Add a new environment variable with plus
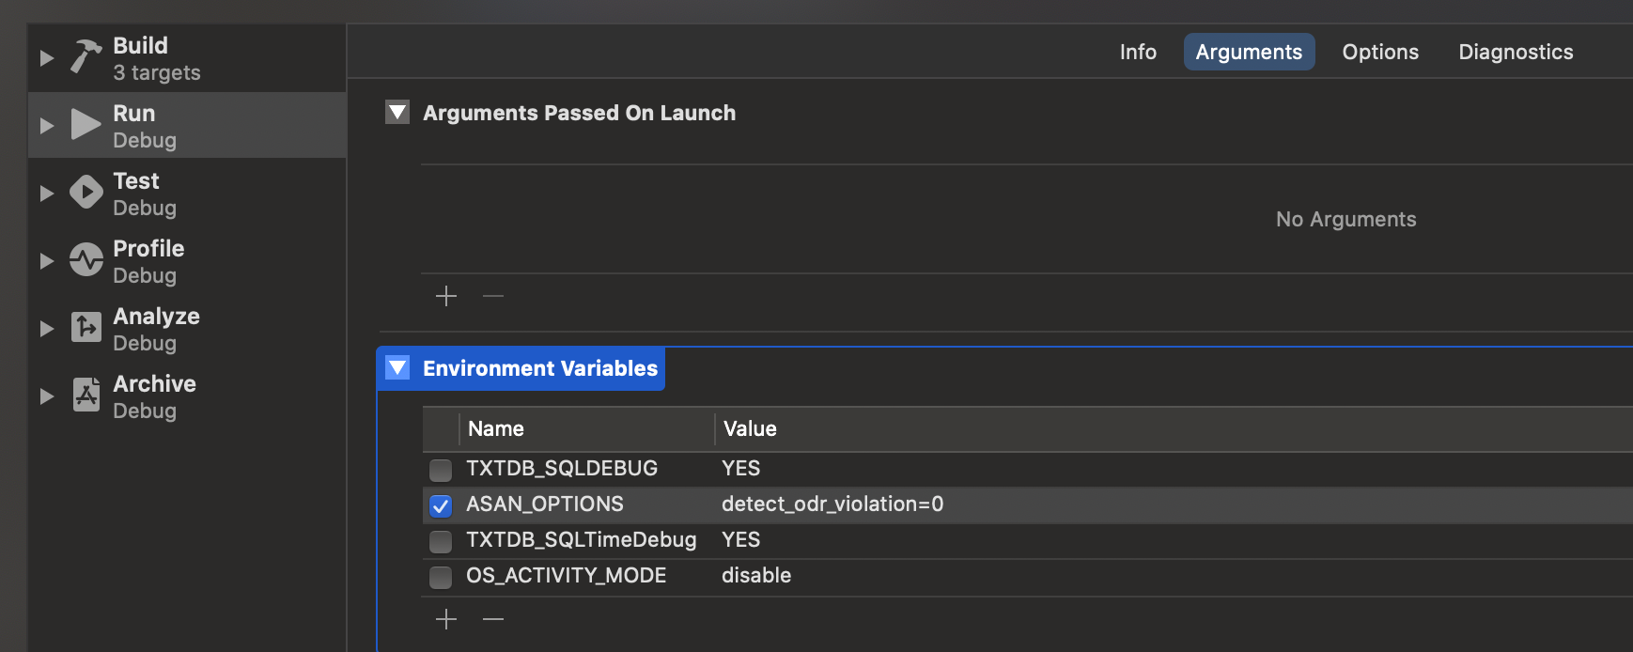 446,619
